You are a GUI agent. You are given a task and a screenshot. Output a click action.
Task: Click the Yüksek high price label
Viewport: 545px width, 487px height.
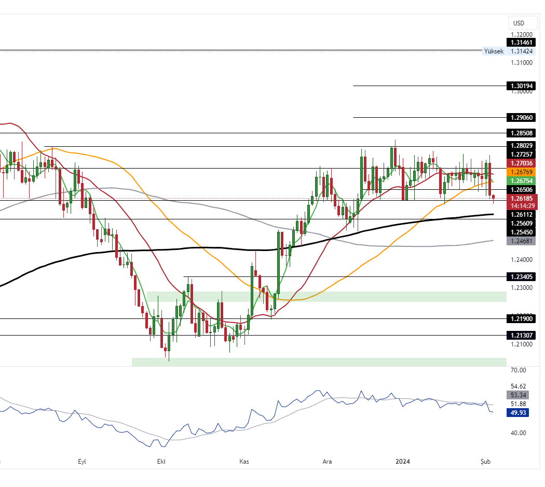click(x=494, y=51)
